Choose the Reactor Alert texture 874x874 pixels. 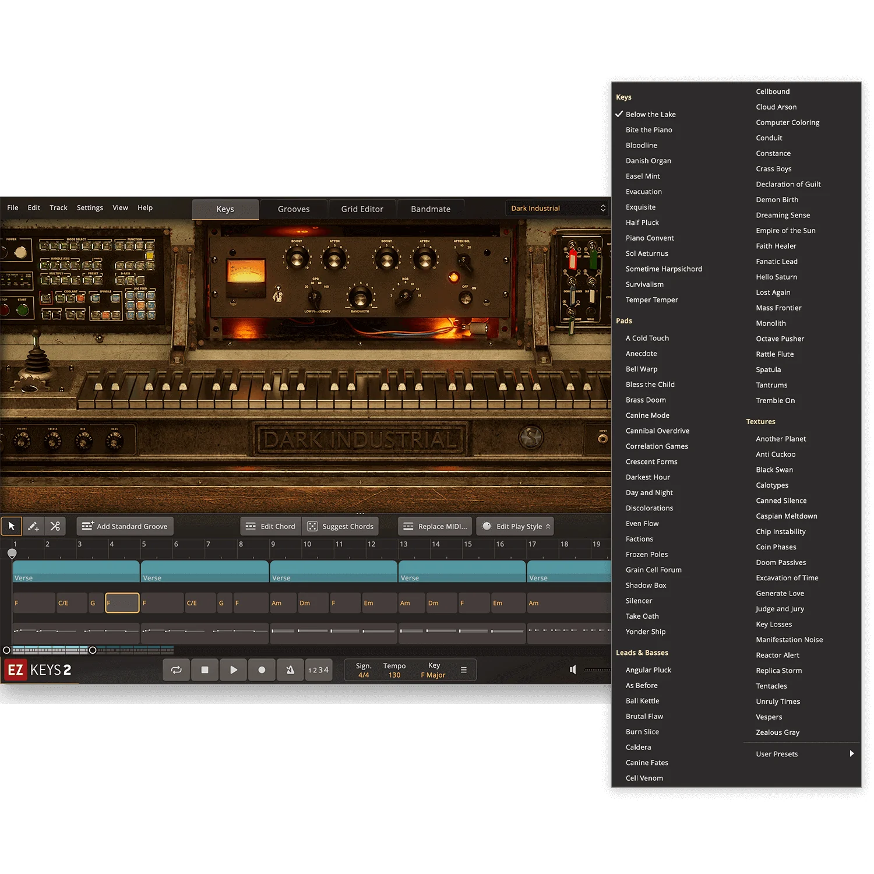point(778,655)
